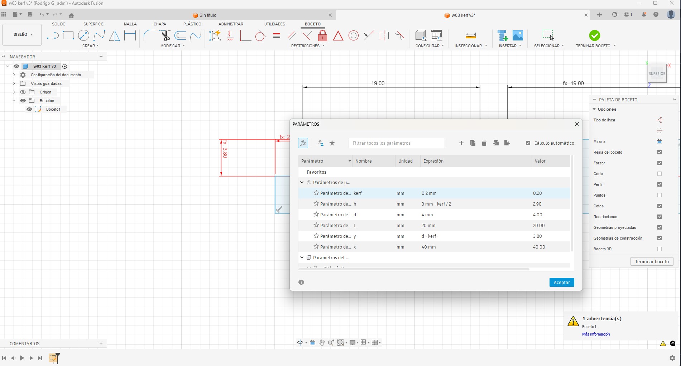Image resolution: width=681 pixels, height=366 pixels.
Task: Apply the Perpendicular constraint
Action: (x=307, y=35)
